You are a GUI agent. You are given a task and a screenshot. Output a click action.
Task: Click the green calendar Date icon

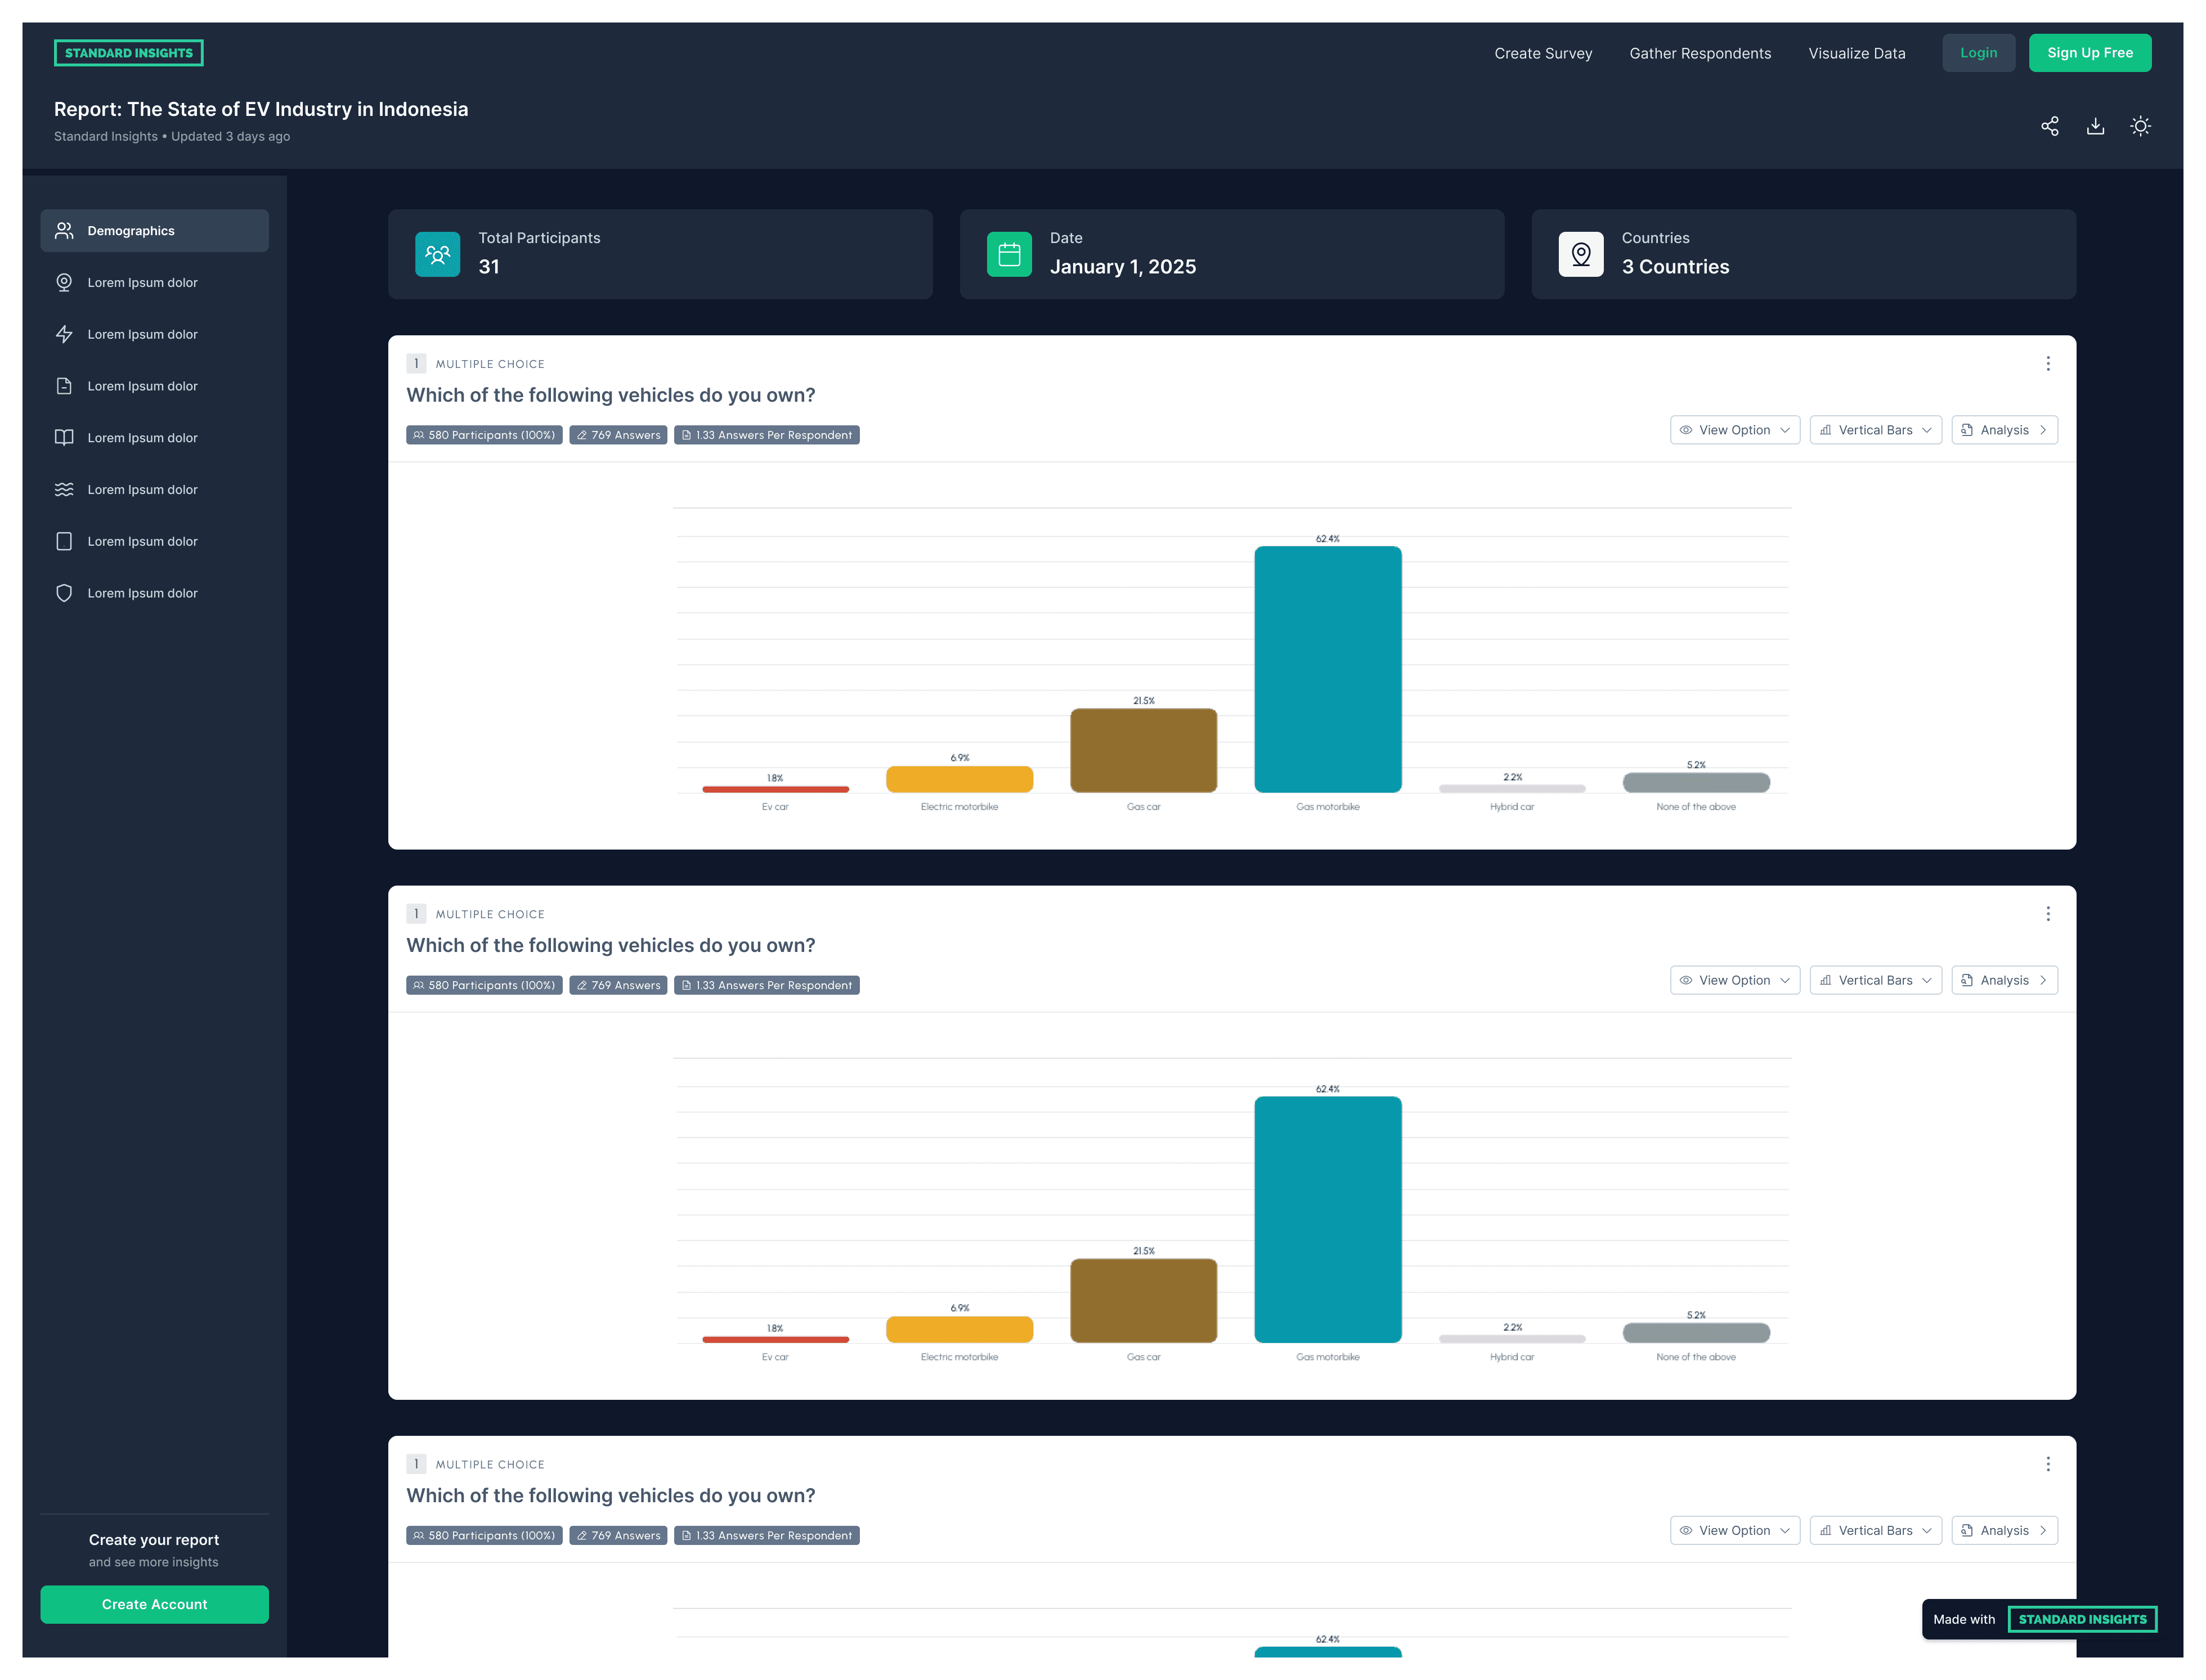[x=1009, y=254]
